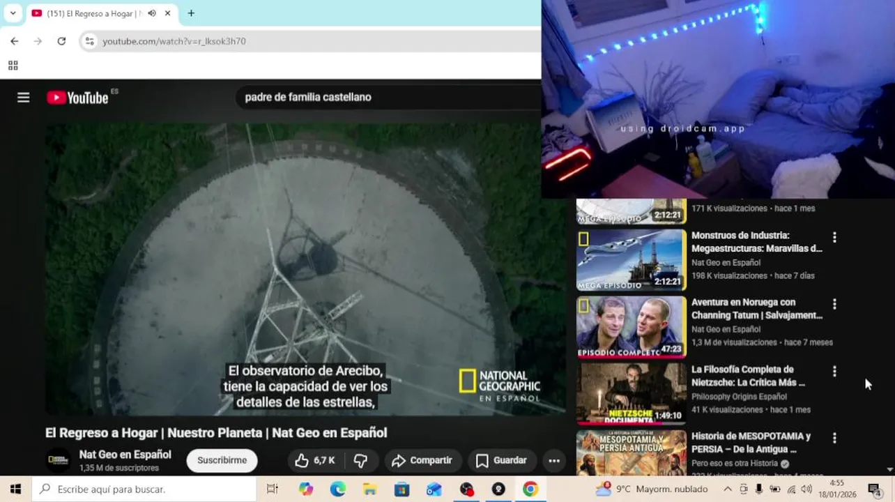Dislike the video

[x=360, y=460]
